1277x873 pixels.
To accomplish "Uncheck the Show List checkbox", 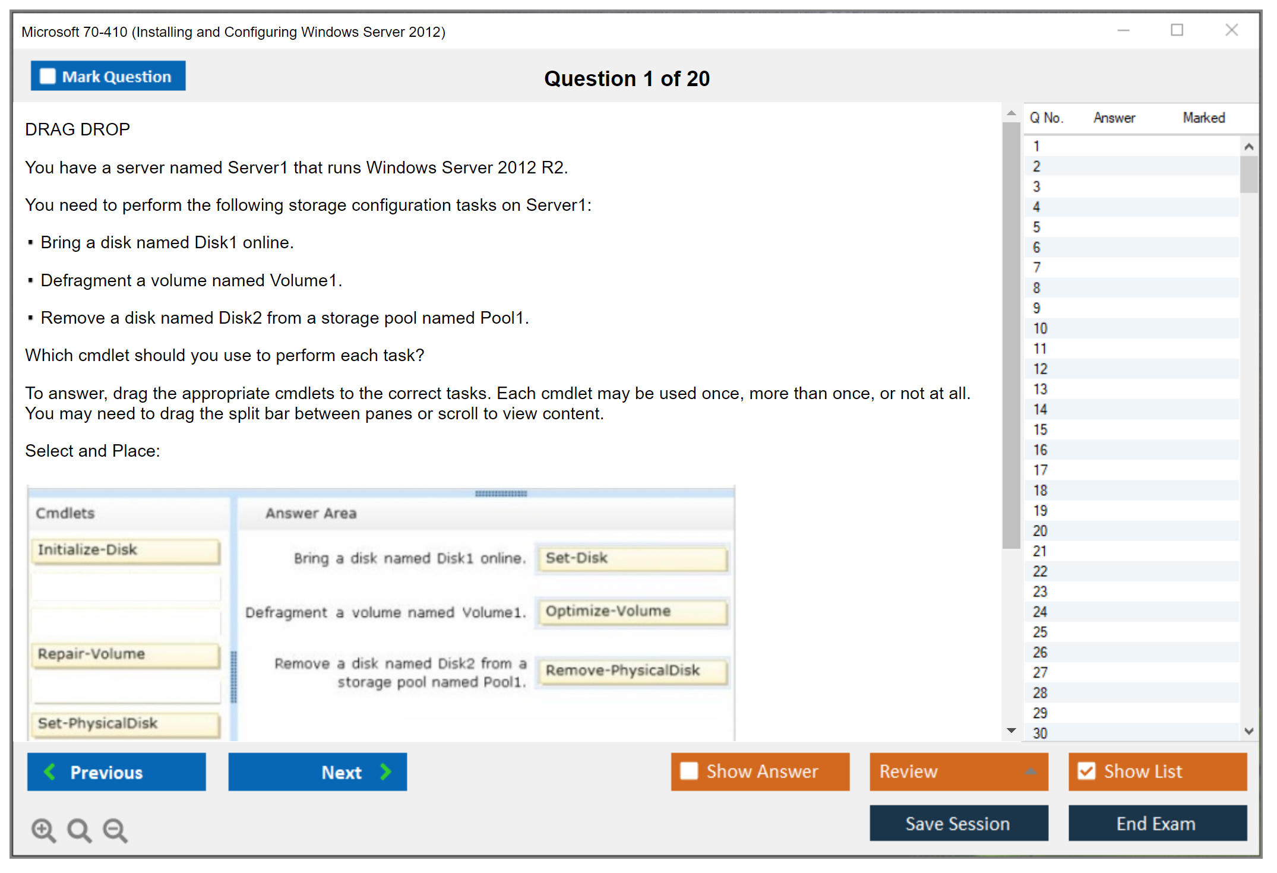I will [1086, 771].
